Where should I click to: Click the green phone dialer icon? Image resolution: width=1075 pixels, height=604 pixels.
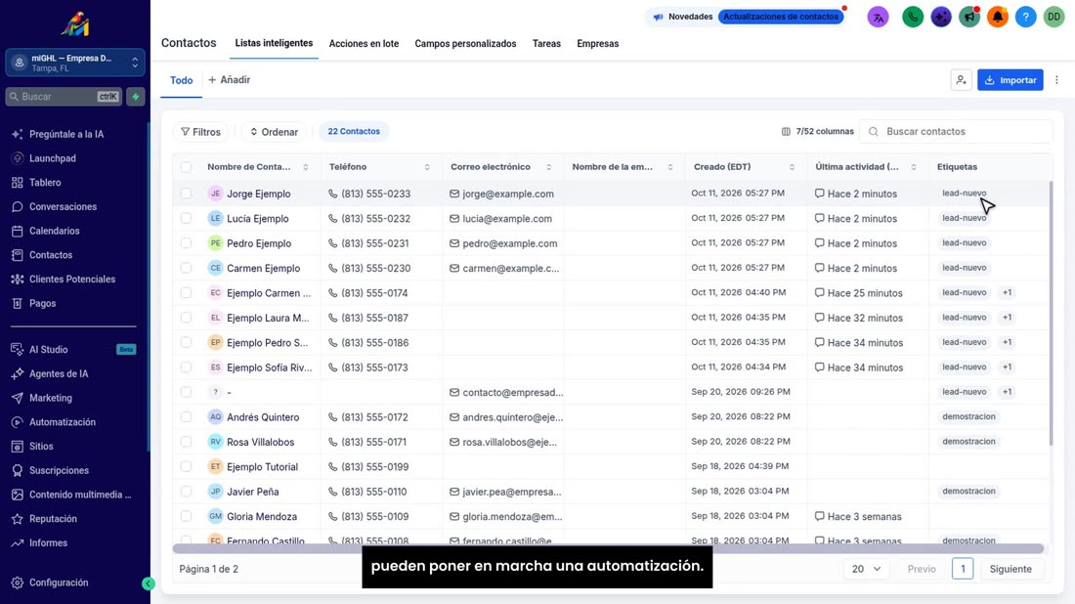coord(913,17)
